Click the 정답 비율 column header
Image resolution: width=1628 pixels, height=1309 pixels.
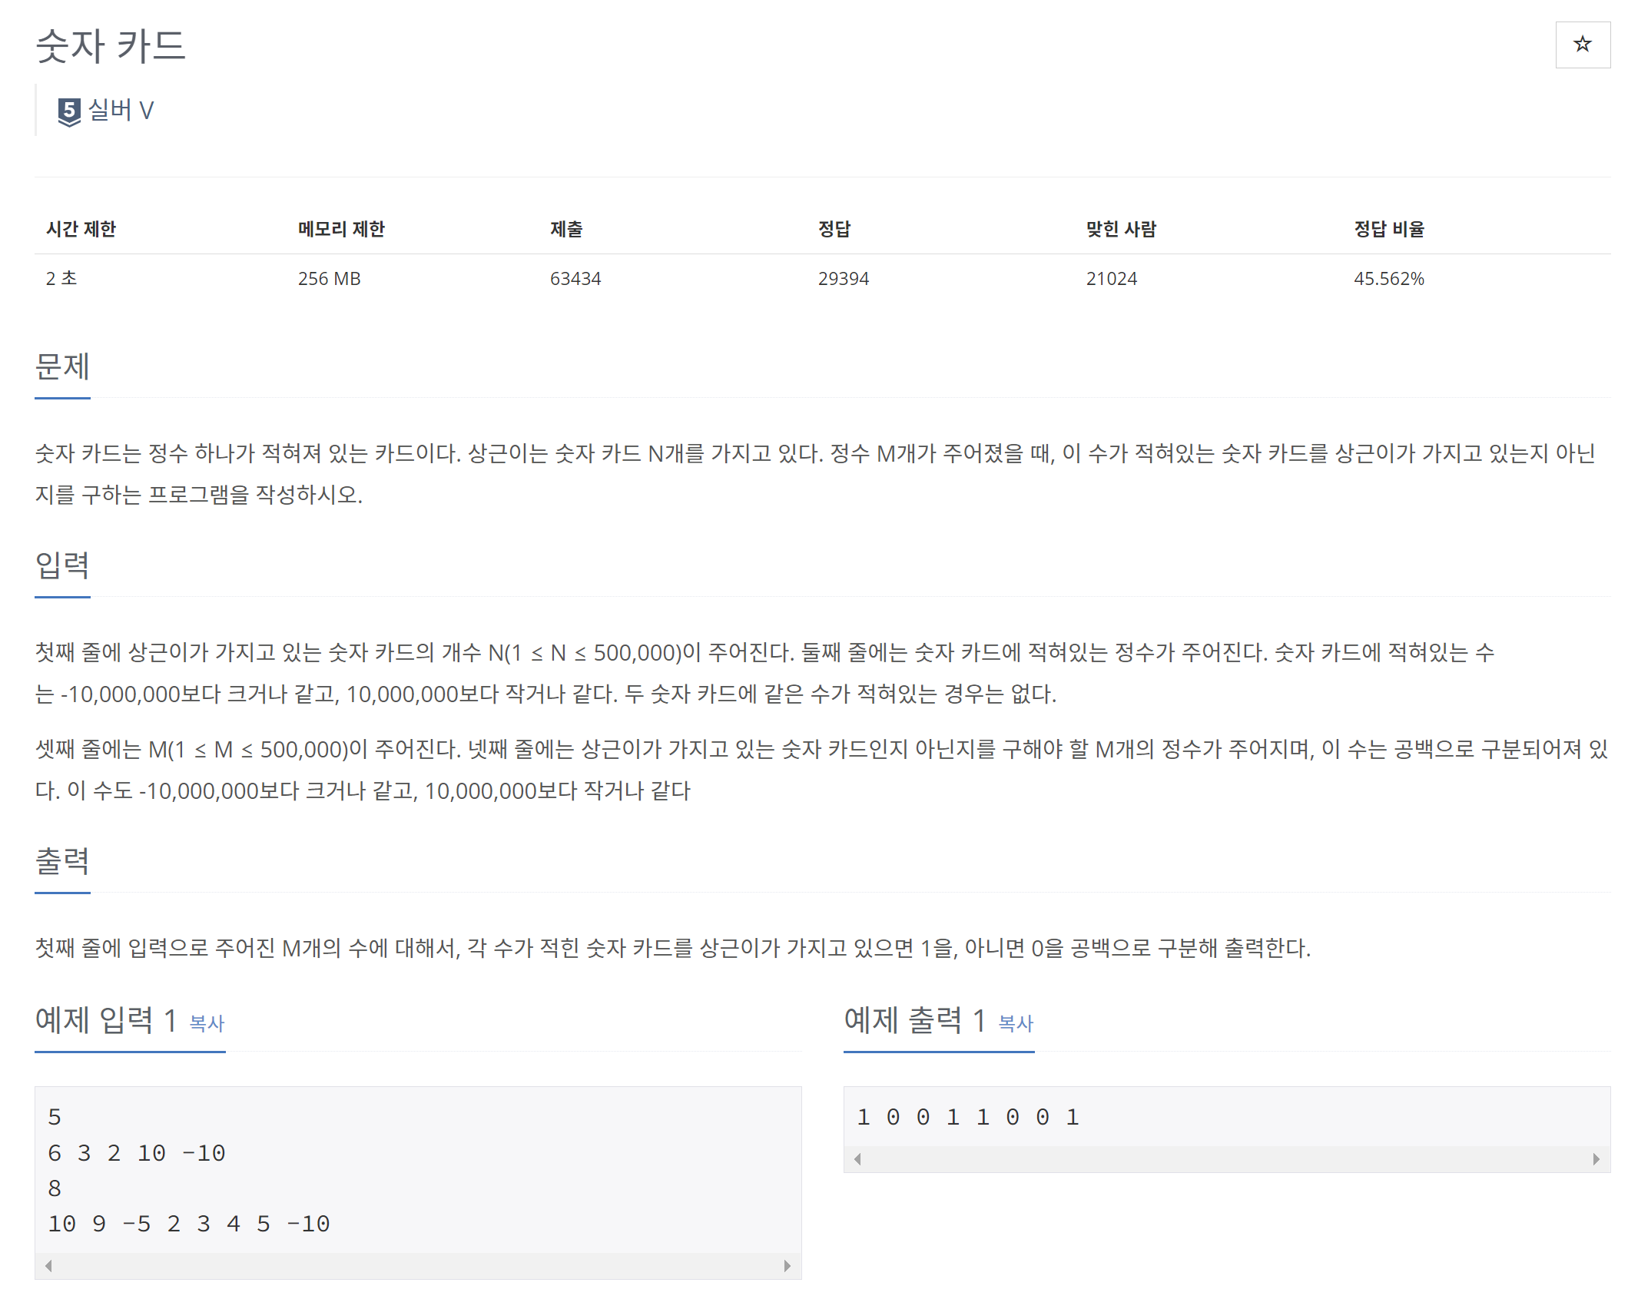pos(1388,229)
